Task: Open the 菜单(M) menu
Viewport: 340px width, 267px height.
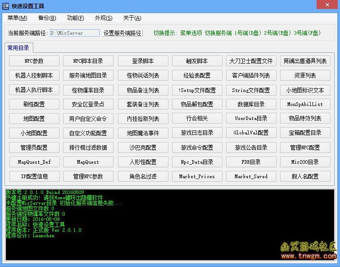Action: [18, 18]
